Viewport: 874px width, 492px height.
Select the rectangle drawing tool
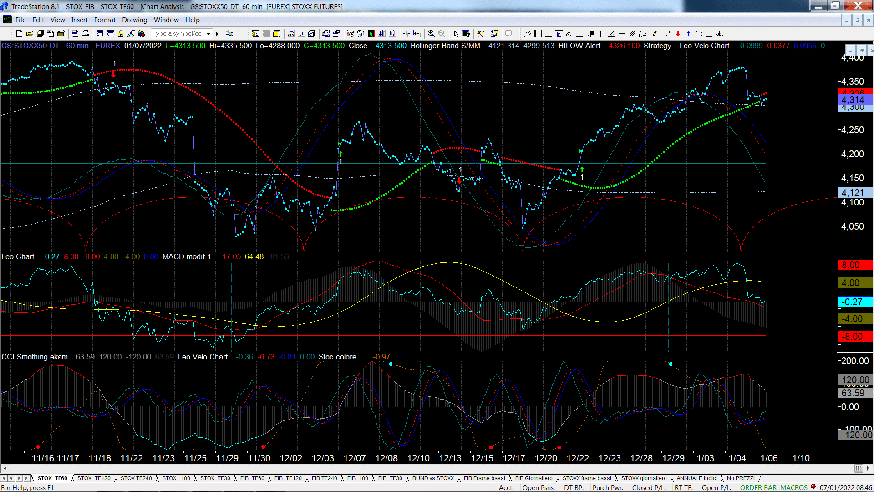tap(709, 33)
